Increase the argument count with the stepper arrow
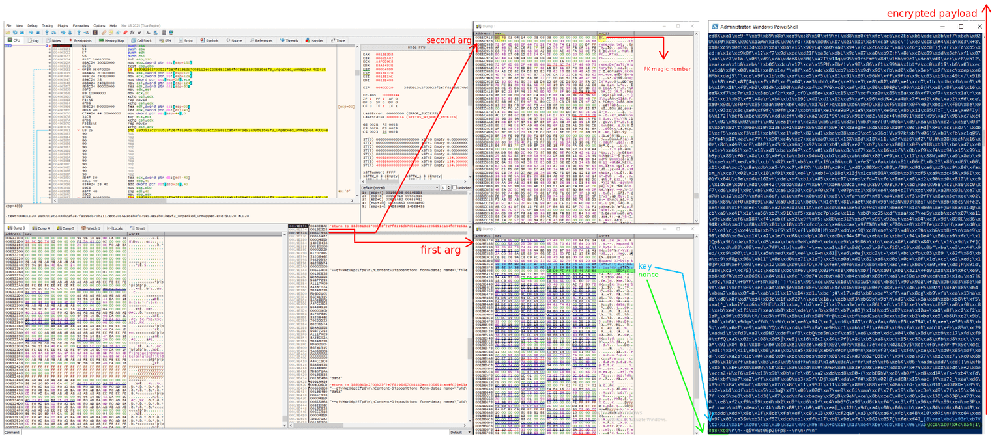The height and width of the screenshot is (443, 1001). point(448,186)
